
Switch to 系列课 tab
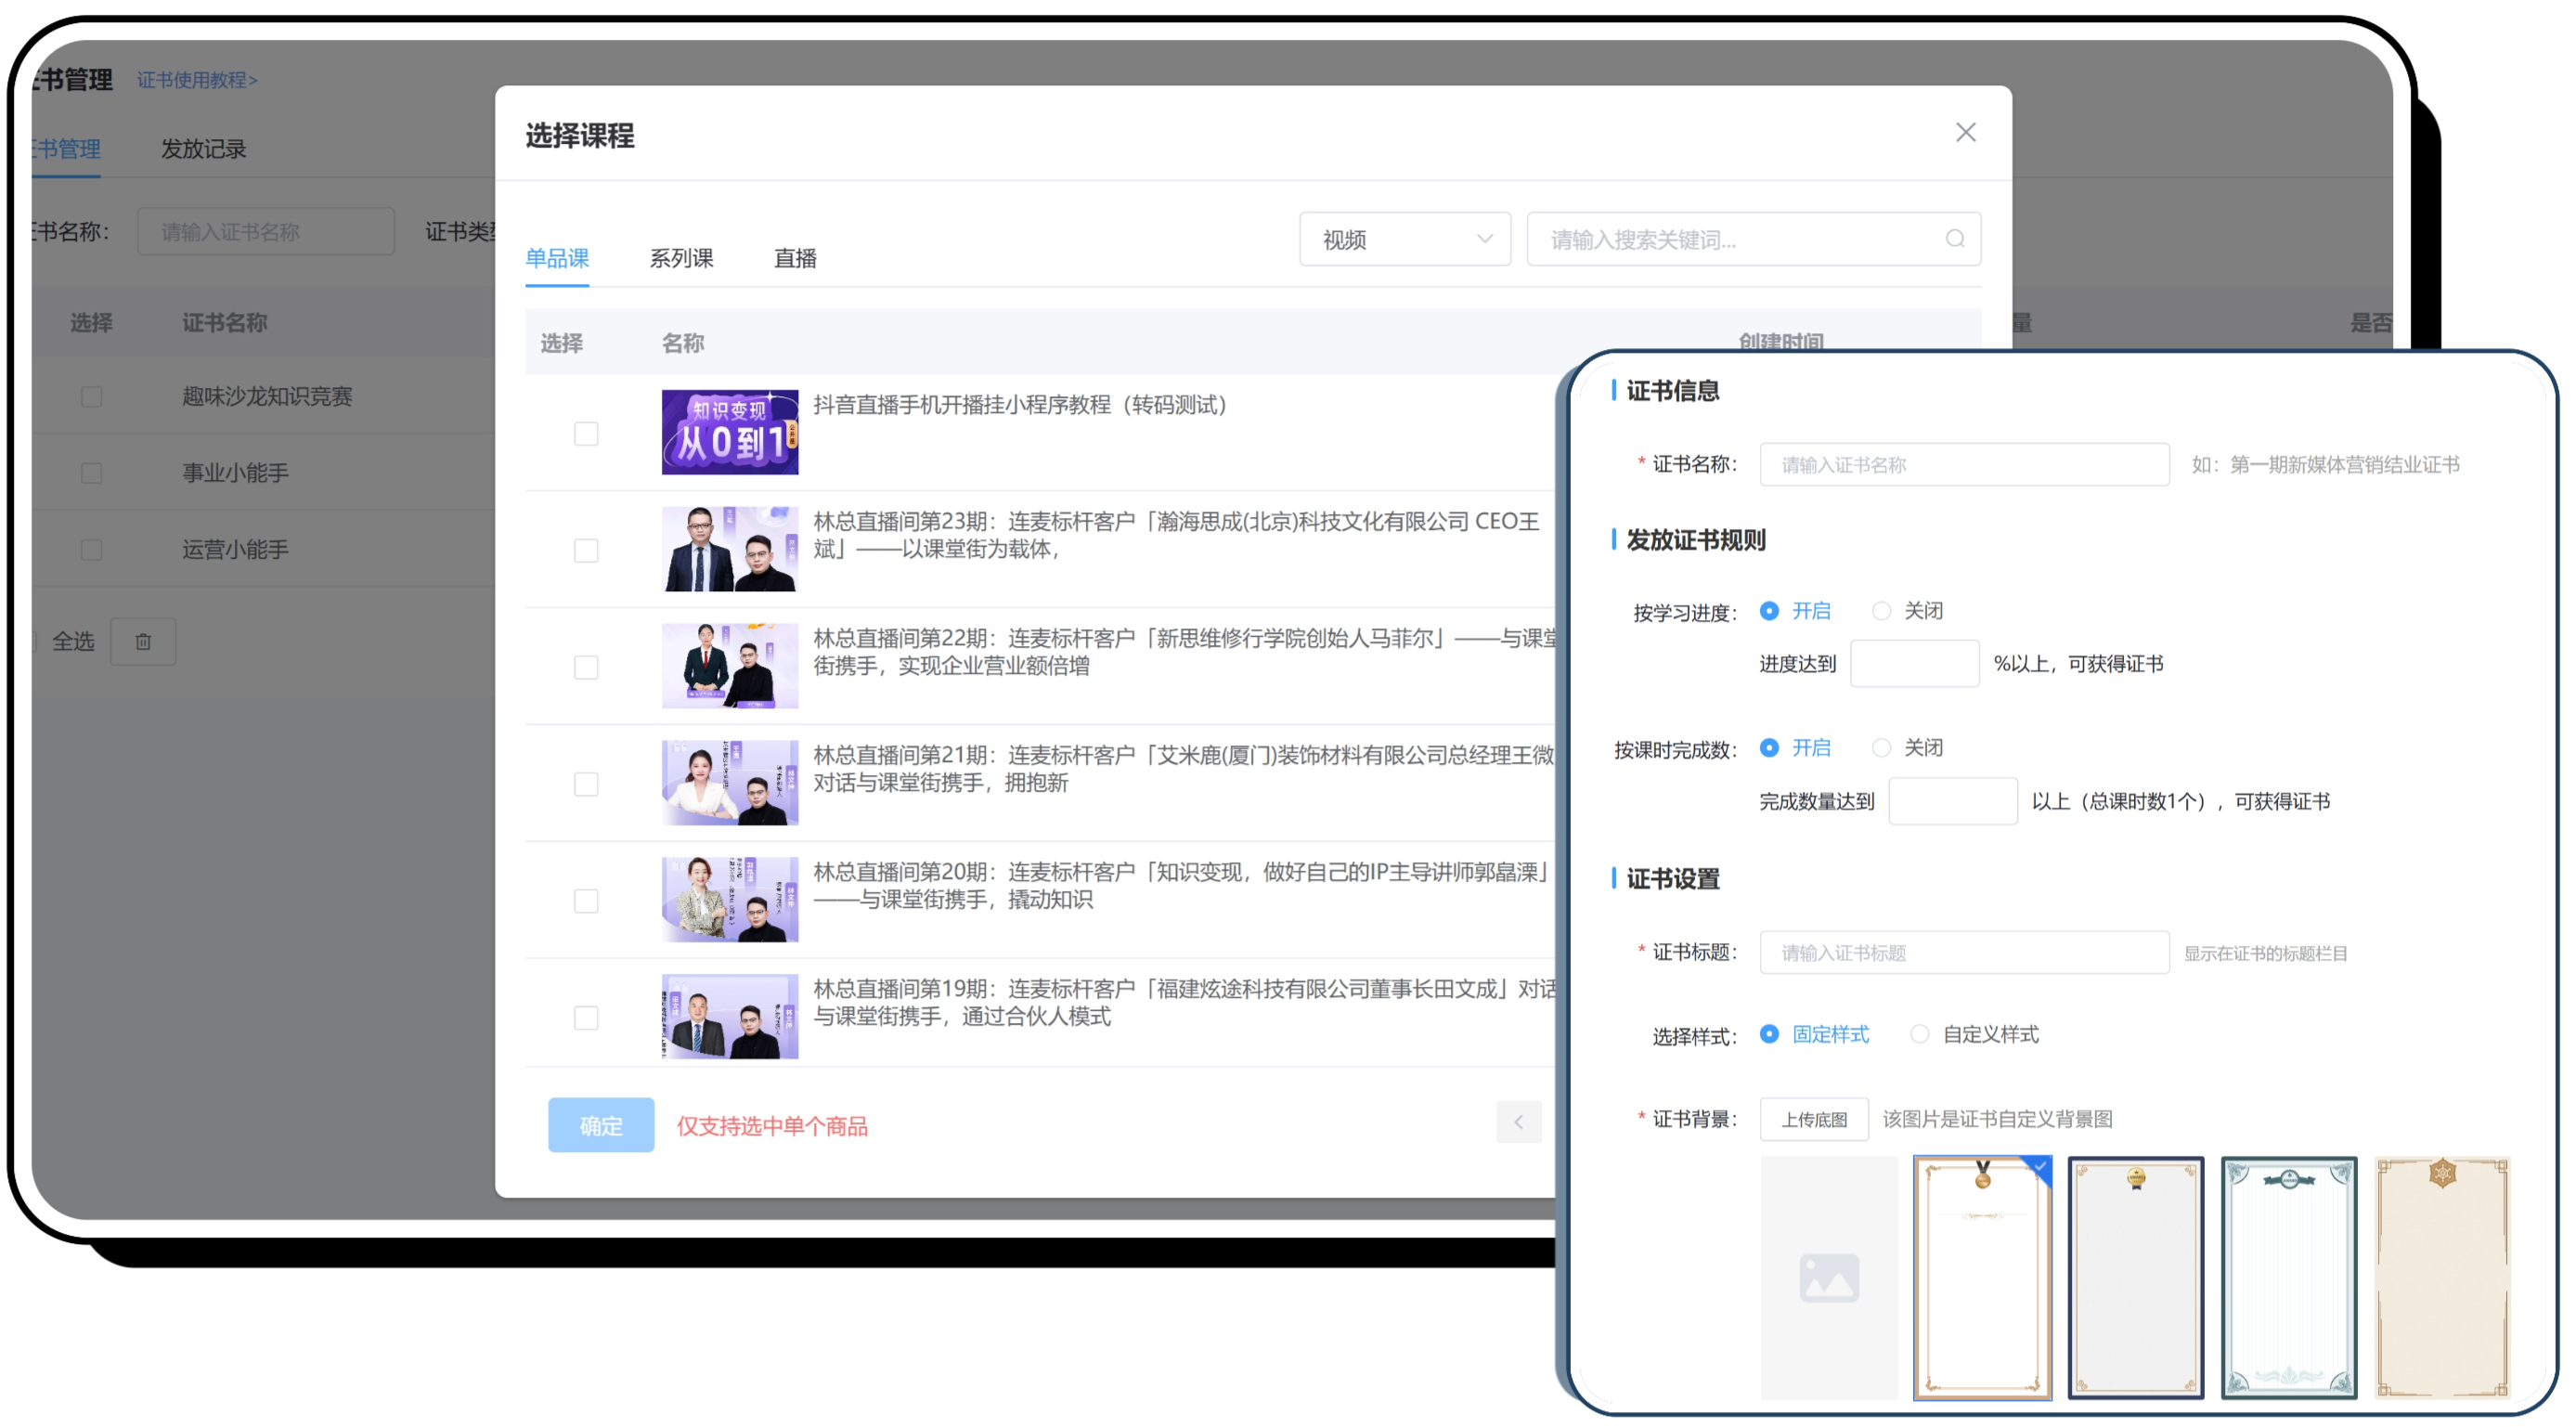click(681, 258)
